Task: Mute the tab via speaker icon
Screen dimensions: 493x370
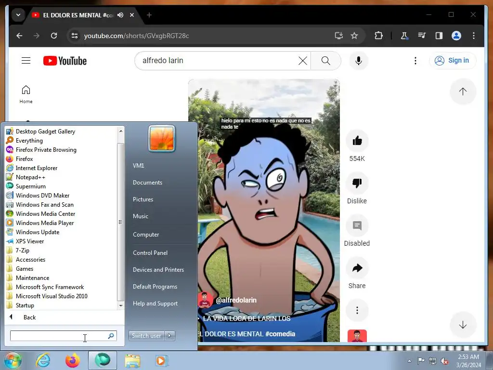Action: point(120,15)
